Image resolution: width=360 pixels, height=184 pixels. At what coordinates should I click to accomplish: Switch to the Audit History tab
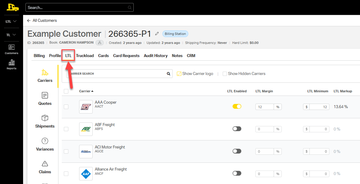(x=156, y=56)
